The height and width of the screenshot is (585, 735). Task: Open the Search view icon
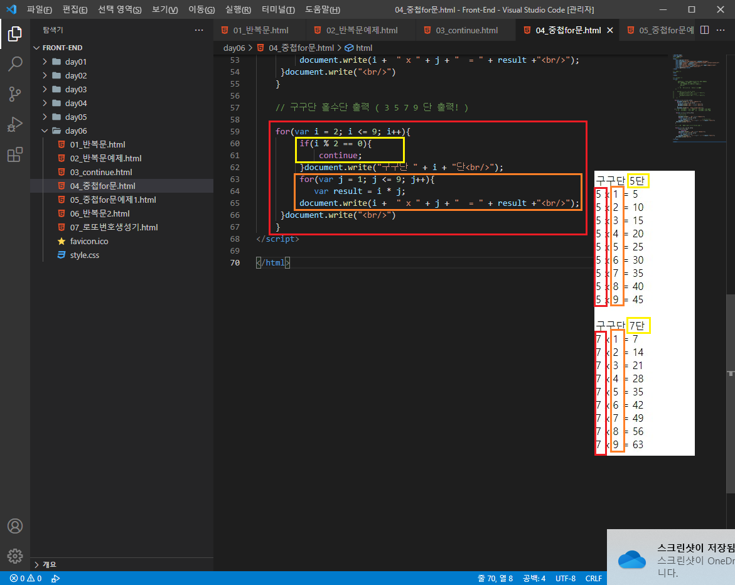15,64
